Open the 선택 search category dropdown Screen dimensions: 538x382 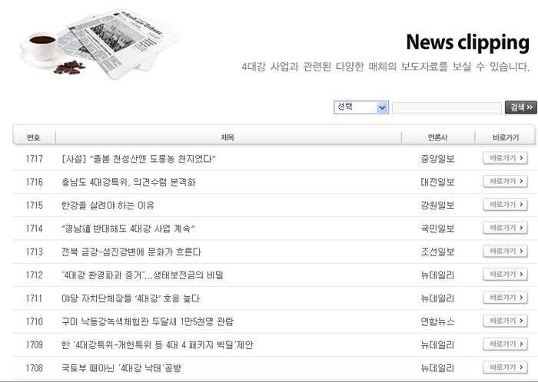click(x=361, y=107)
